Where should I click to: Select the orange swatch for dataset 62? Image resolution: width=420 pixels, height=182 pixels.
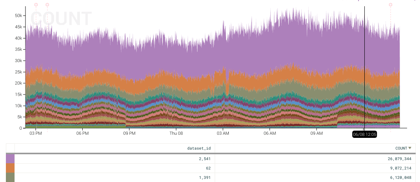pos(10,168)
